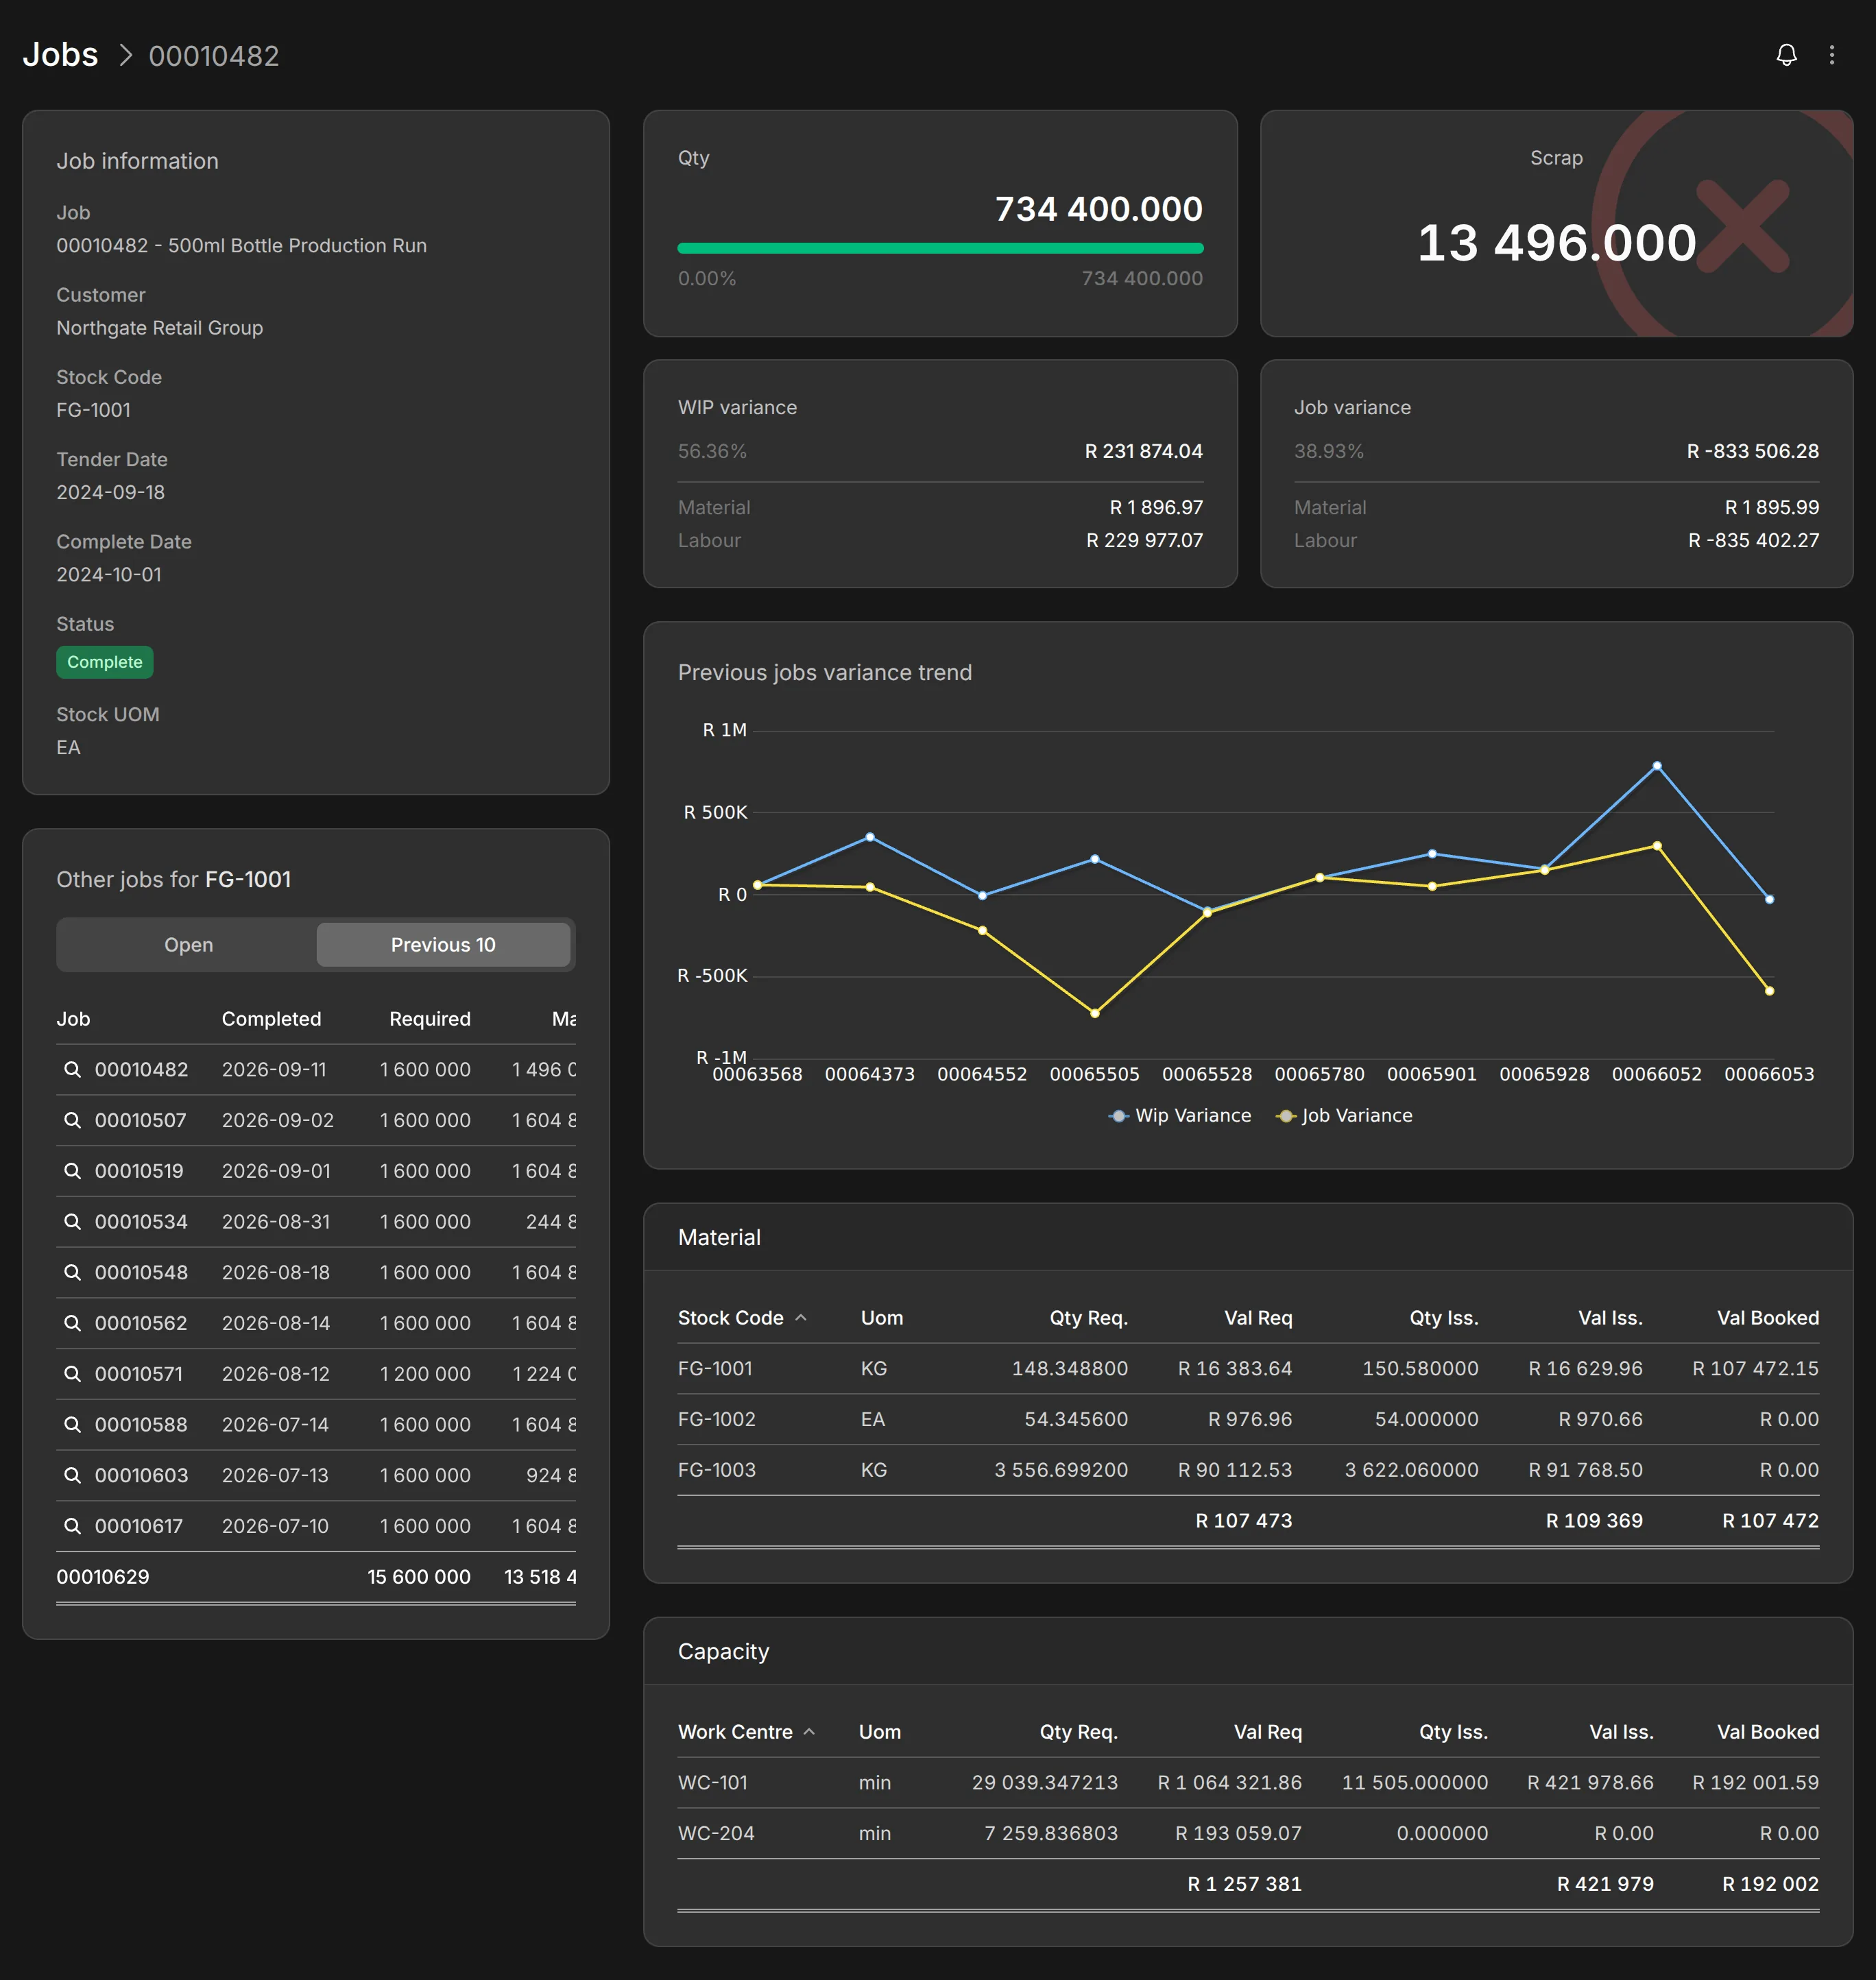This screenshot has width=1876, height=1980.
Task: Click the Qty Req. column header in Material
Action: (x=1088, y=1318)
